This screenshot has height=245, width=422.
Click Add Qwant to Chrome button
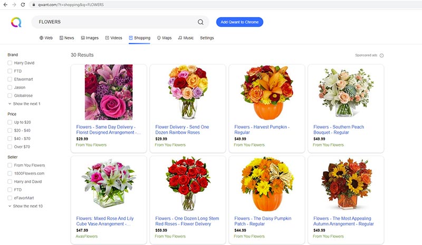point(239,22)
